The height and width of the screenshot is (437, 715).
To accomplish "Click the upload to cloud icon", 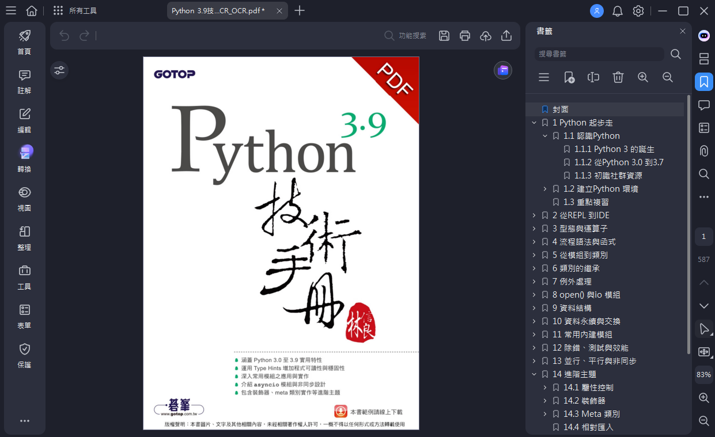I will [x=486, y=36].
